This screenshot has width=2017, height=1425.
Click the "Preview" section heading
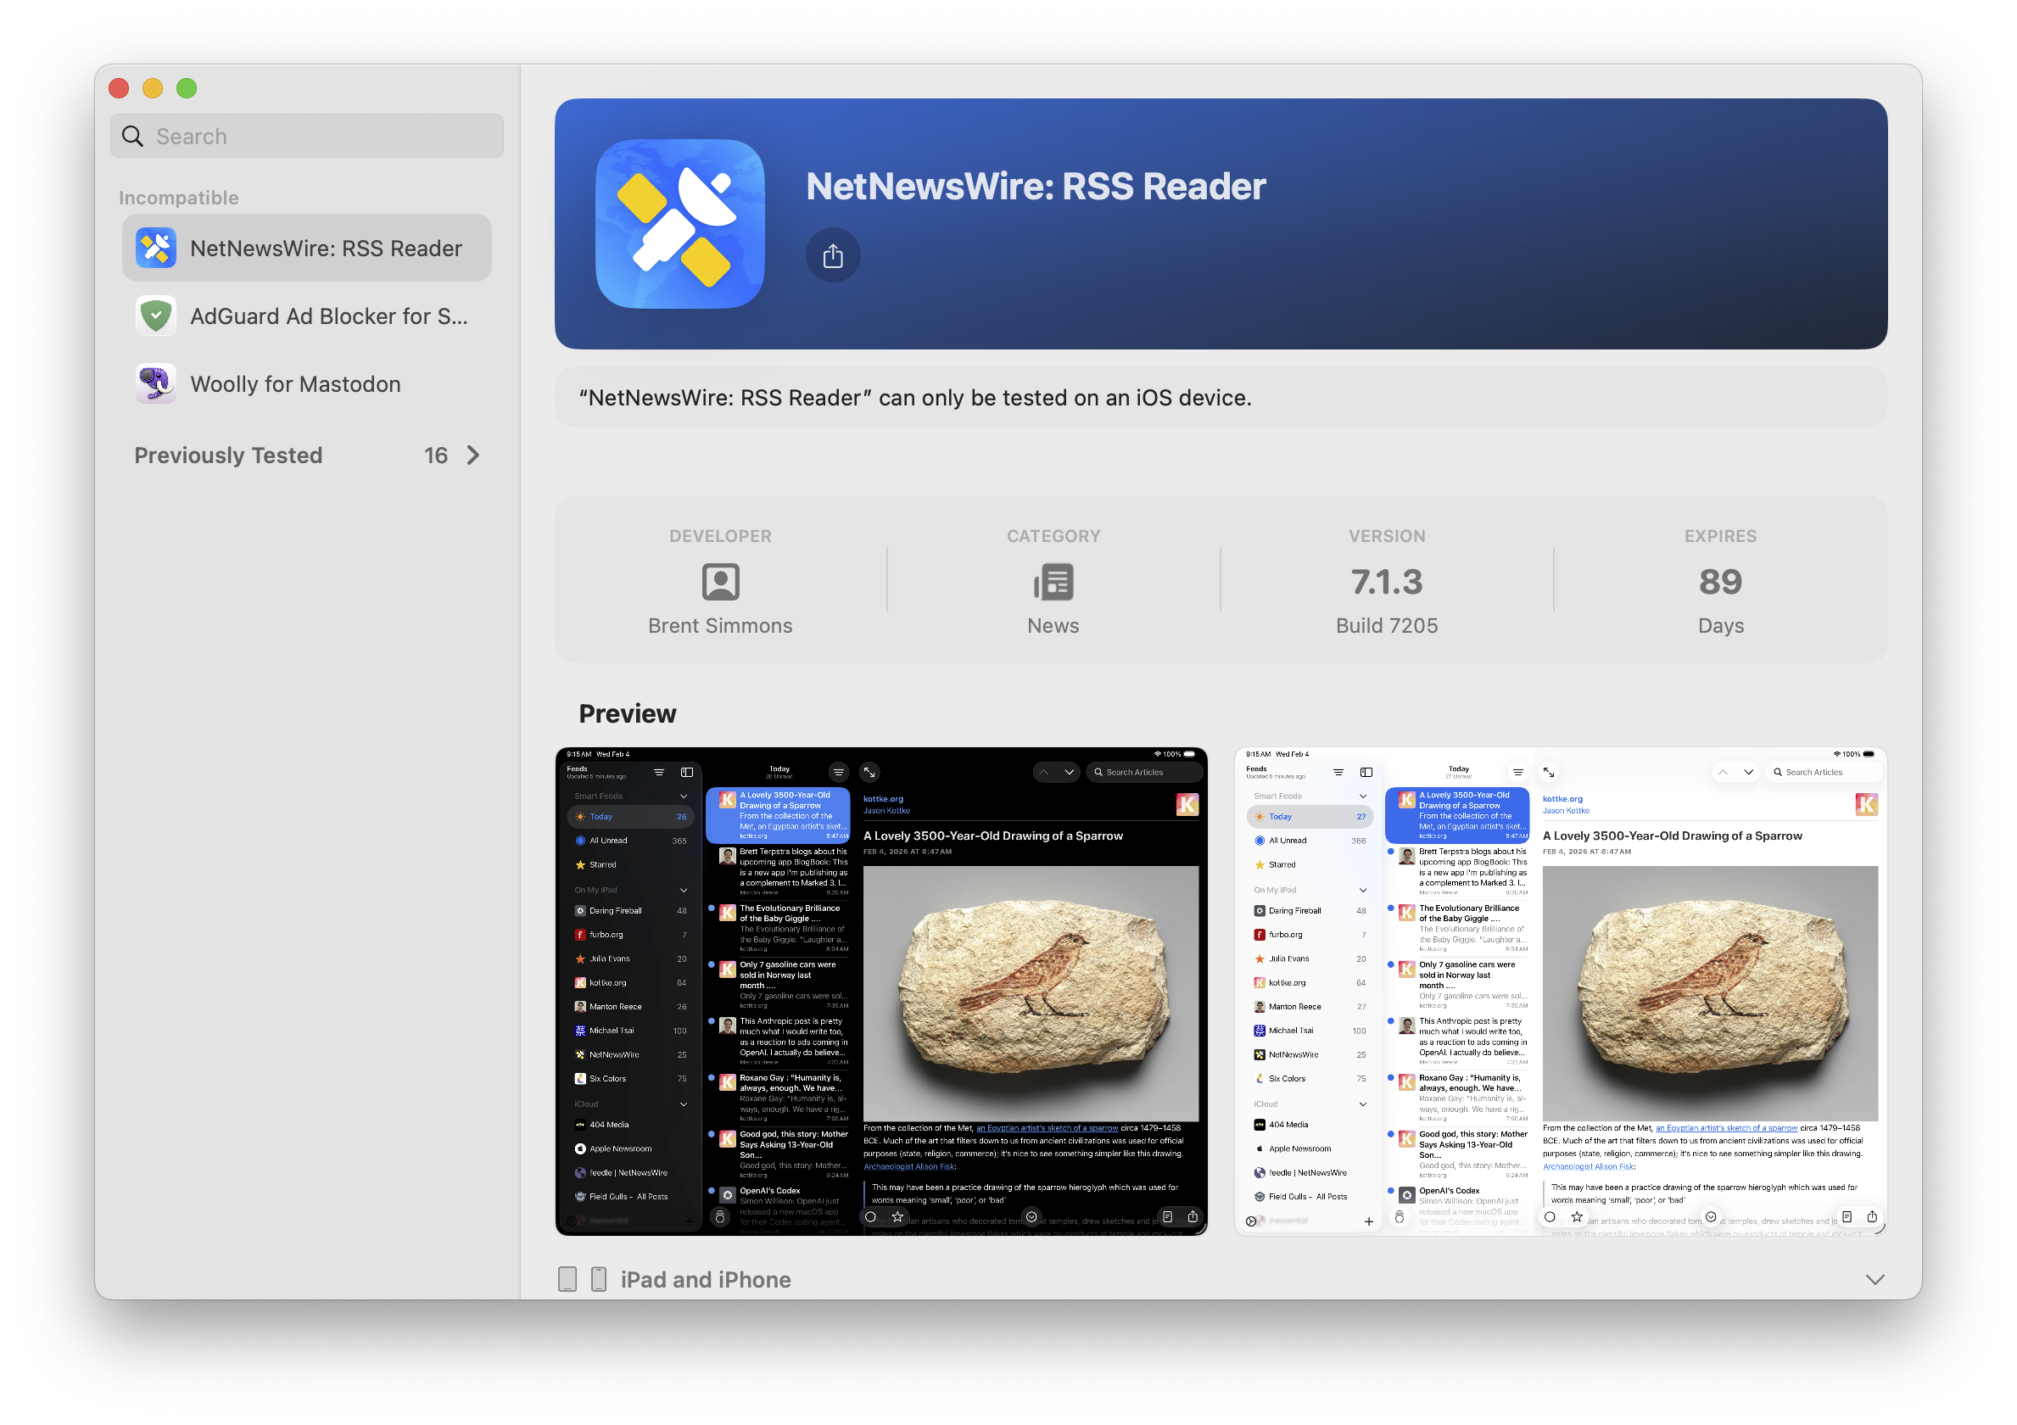click(x=628, y=713)
